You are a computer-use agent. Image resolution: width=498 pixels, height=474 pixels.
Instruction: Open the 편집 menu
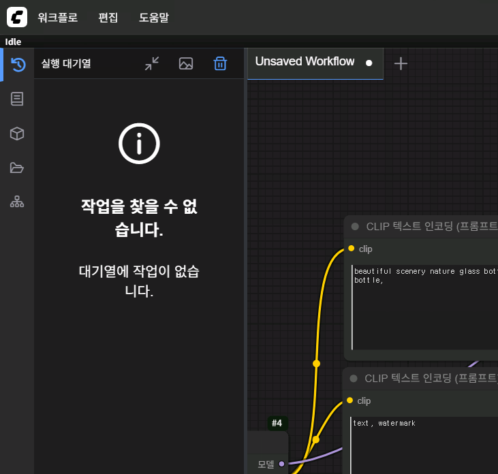pyautogui.click(x=108, y=18)
